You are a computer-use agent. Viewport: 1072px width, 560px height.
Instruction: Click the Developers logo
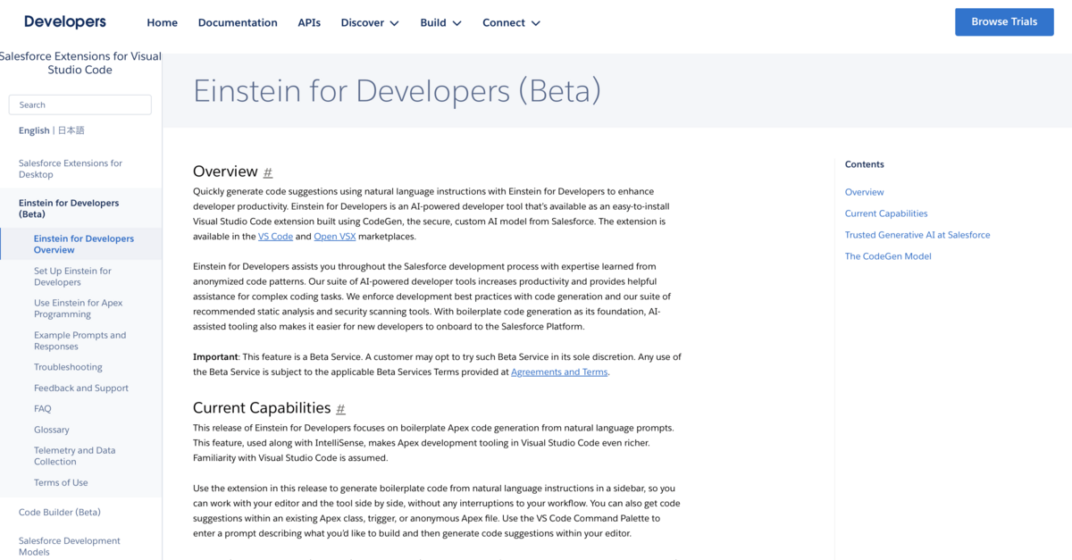63,21
